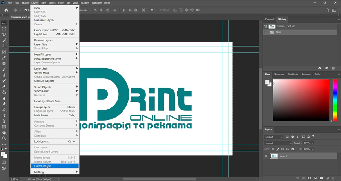Toggle pixel layer filter in Layers panel
The image size is (341, 181).
[287, 137]
